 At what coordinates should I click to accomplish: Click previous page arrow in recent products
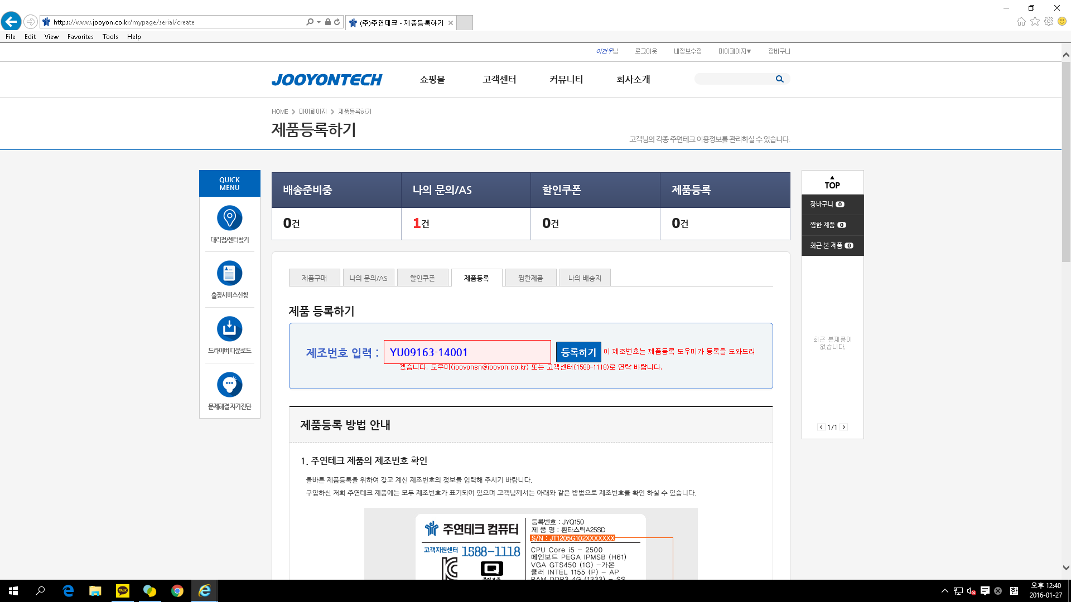tap(821, 427)
